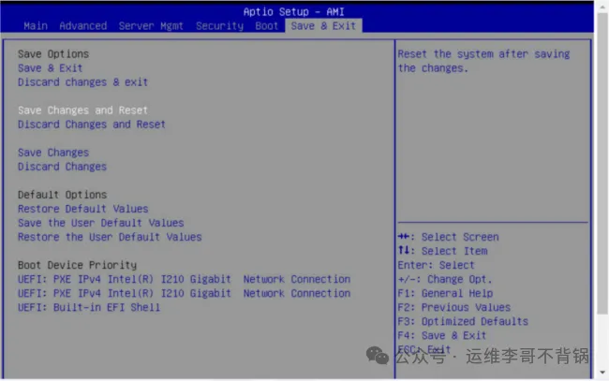Click the Aptio Setup - AMI title
609x381 pixels.
click(x=293, y=12)
